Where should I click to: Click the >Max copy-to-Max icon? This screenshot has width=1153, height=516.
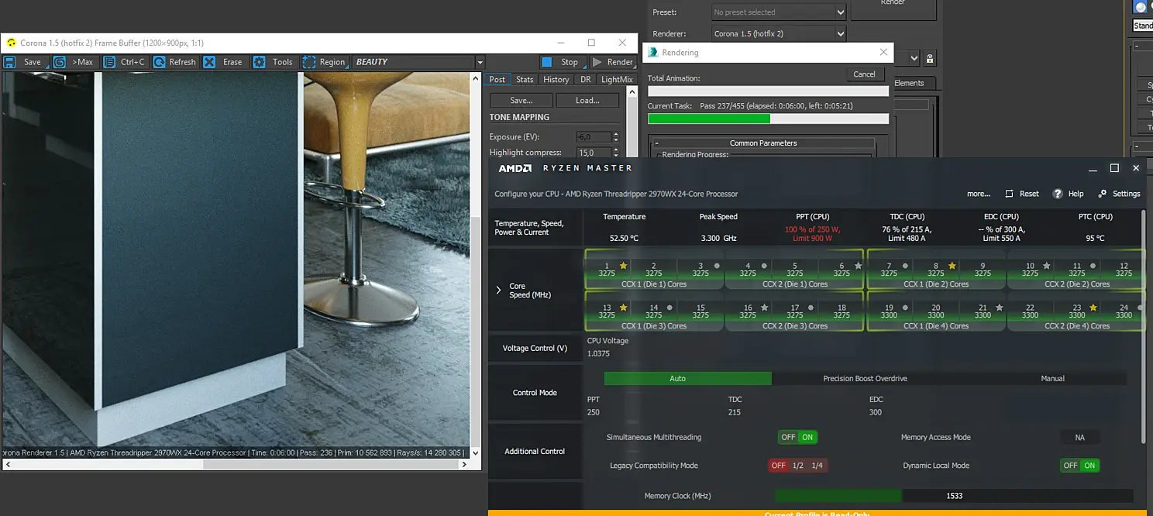(60, 62)
